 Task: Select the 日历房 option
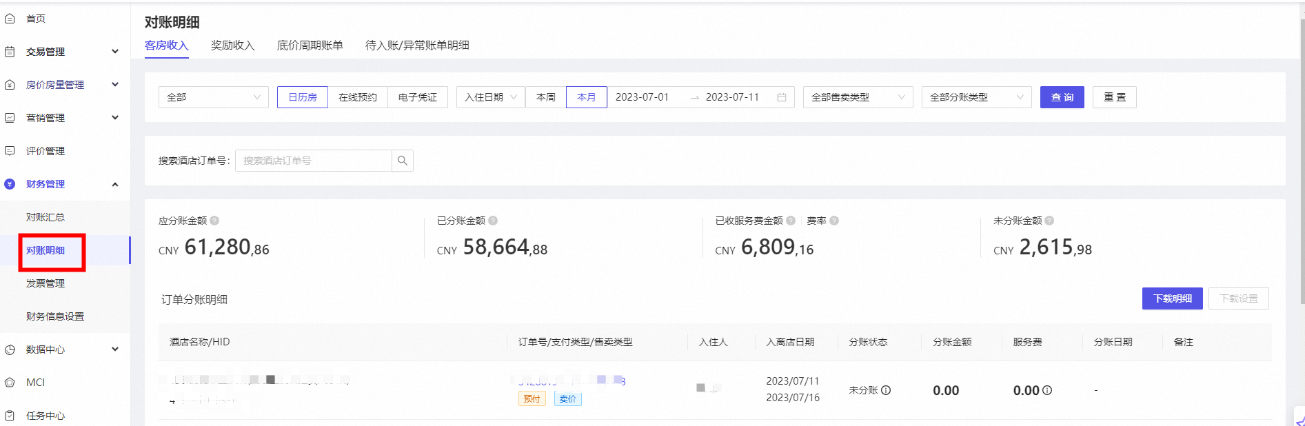tap(303, 97)
